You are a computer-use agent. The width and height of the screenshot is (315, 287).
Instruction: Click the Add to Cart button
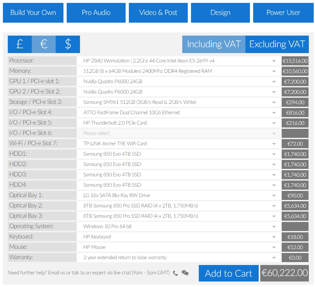(229, 273)
